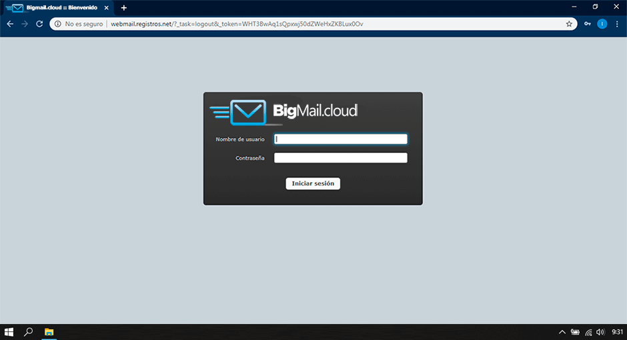
Task: Expand the hidden system tray icons
Action: (x=562, y=331)
